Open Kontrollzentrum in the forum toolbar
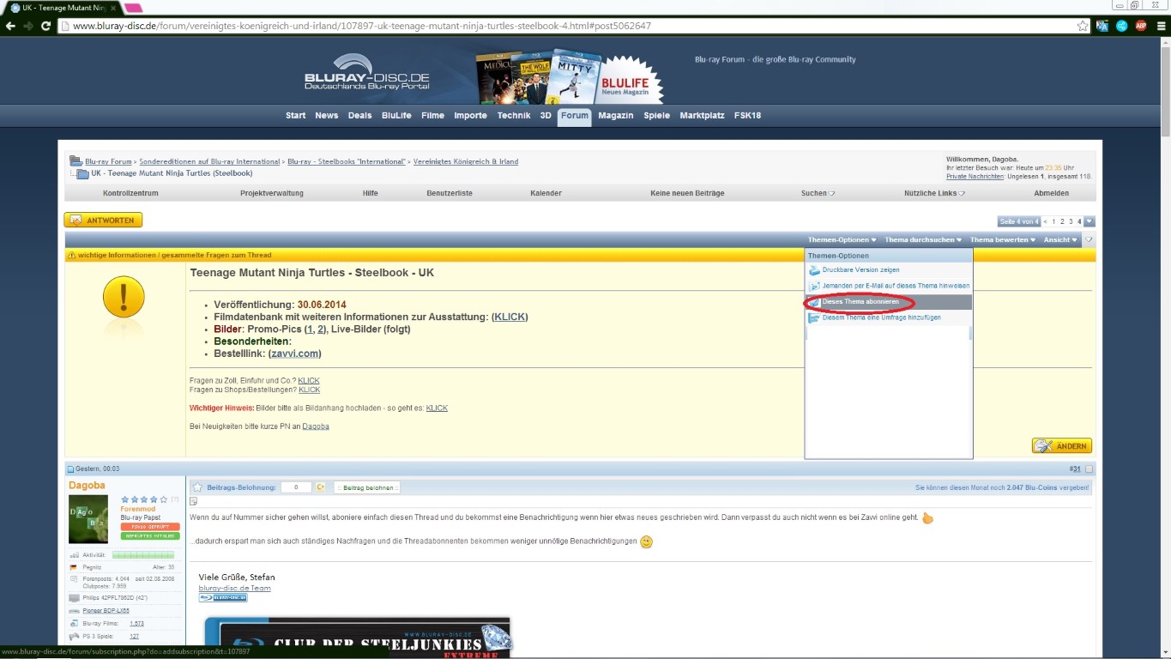 coord(130,193)
